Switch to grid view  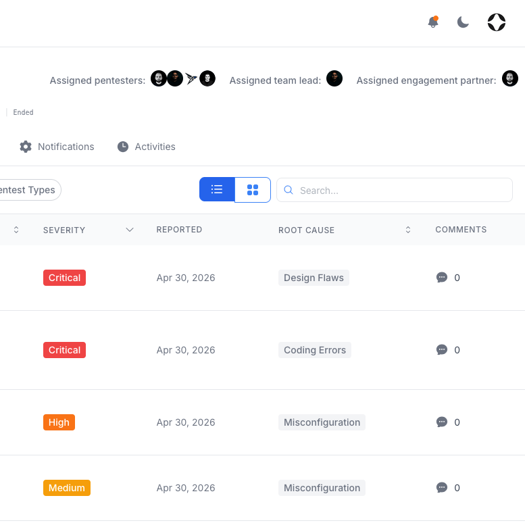253,189
